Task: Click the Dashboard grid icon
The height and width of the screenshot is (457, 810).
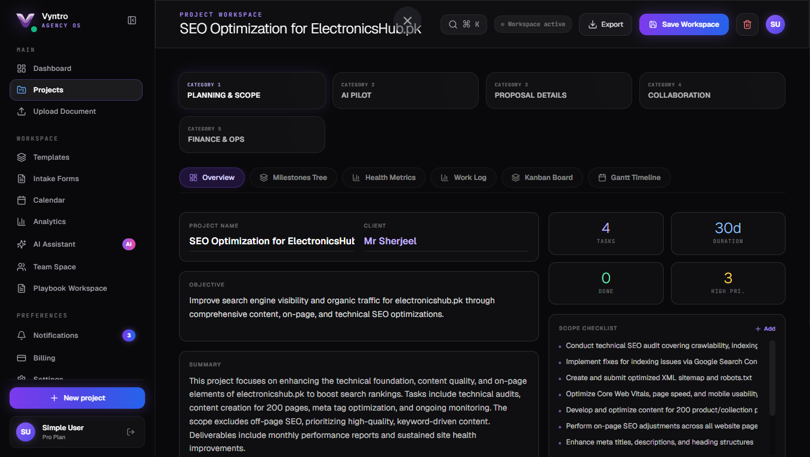Action: pyautogui.click(x=21, y=69)
